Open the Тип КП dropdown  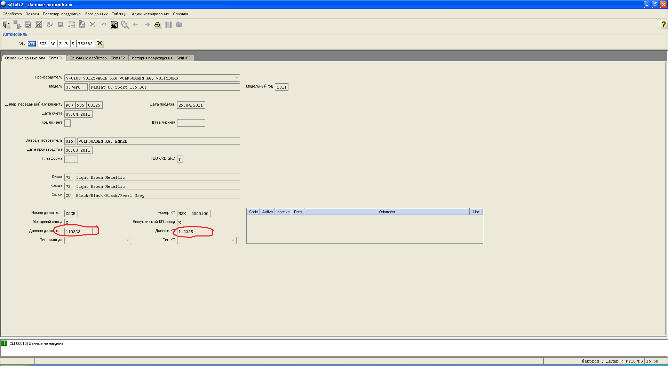point(233,240)
